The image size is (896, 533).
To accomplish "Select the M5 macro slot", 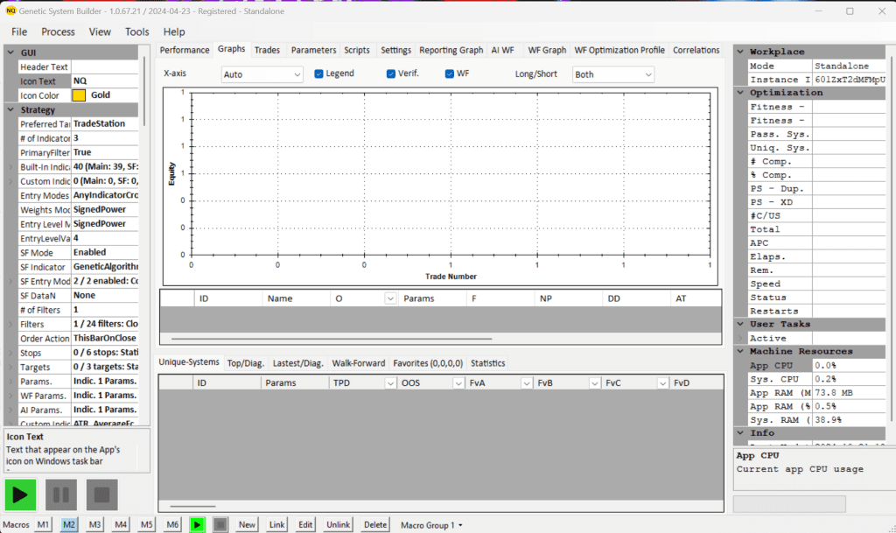I will coord(147,524).
